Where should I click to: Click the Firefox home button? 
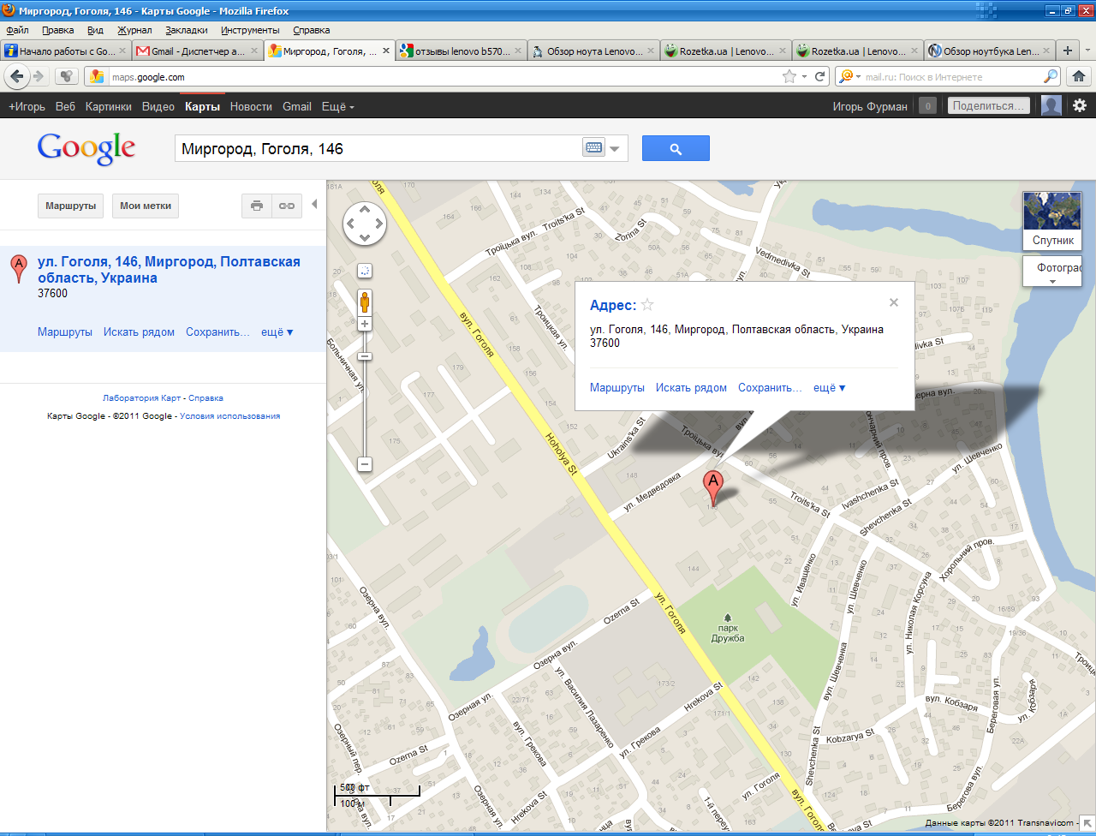1079,76
